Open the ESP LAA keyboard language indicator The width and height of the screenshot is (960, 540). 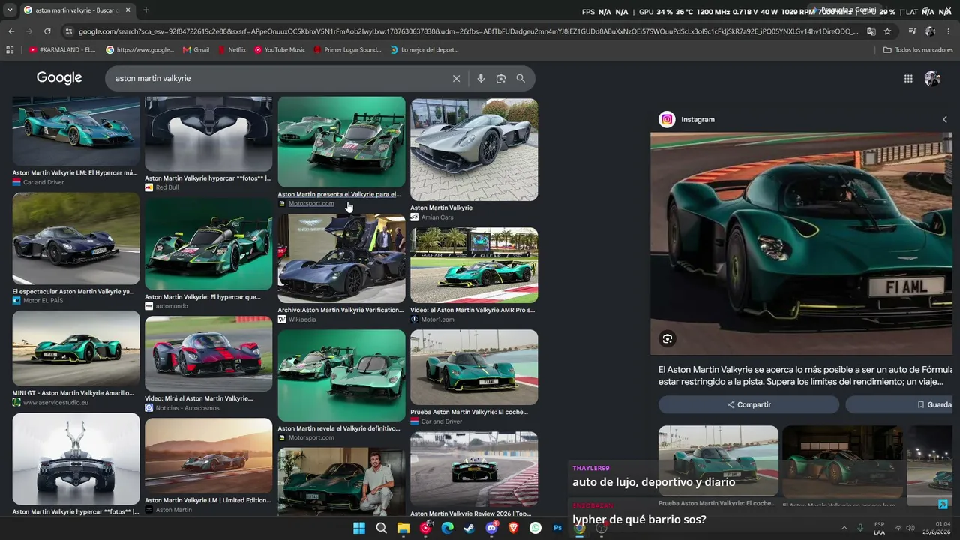pos(879,529)
